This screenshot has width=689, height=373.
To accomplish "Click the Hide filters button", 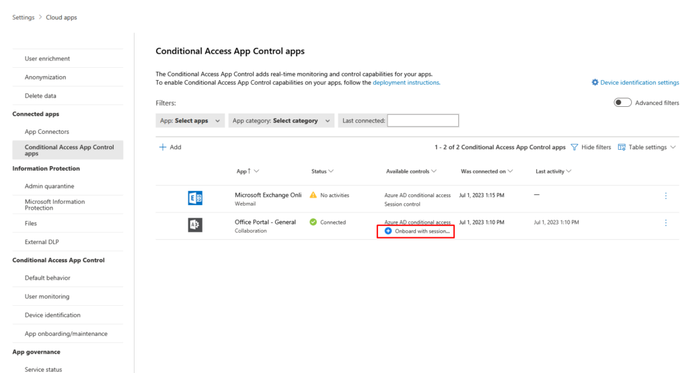I will [591, 147].
